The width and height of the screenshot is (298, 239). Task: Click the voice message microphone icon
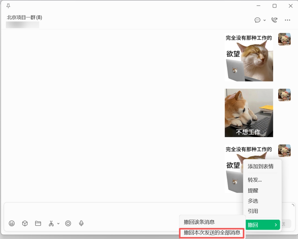(81, 224)
